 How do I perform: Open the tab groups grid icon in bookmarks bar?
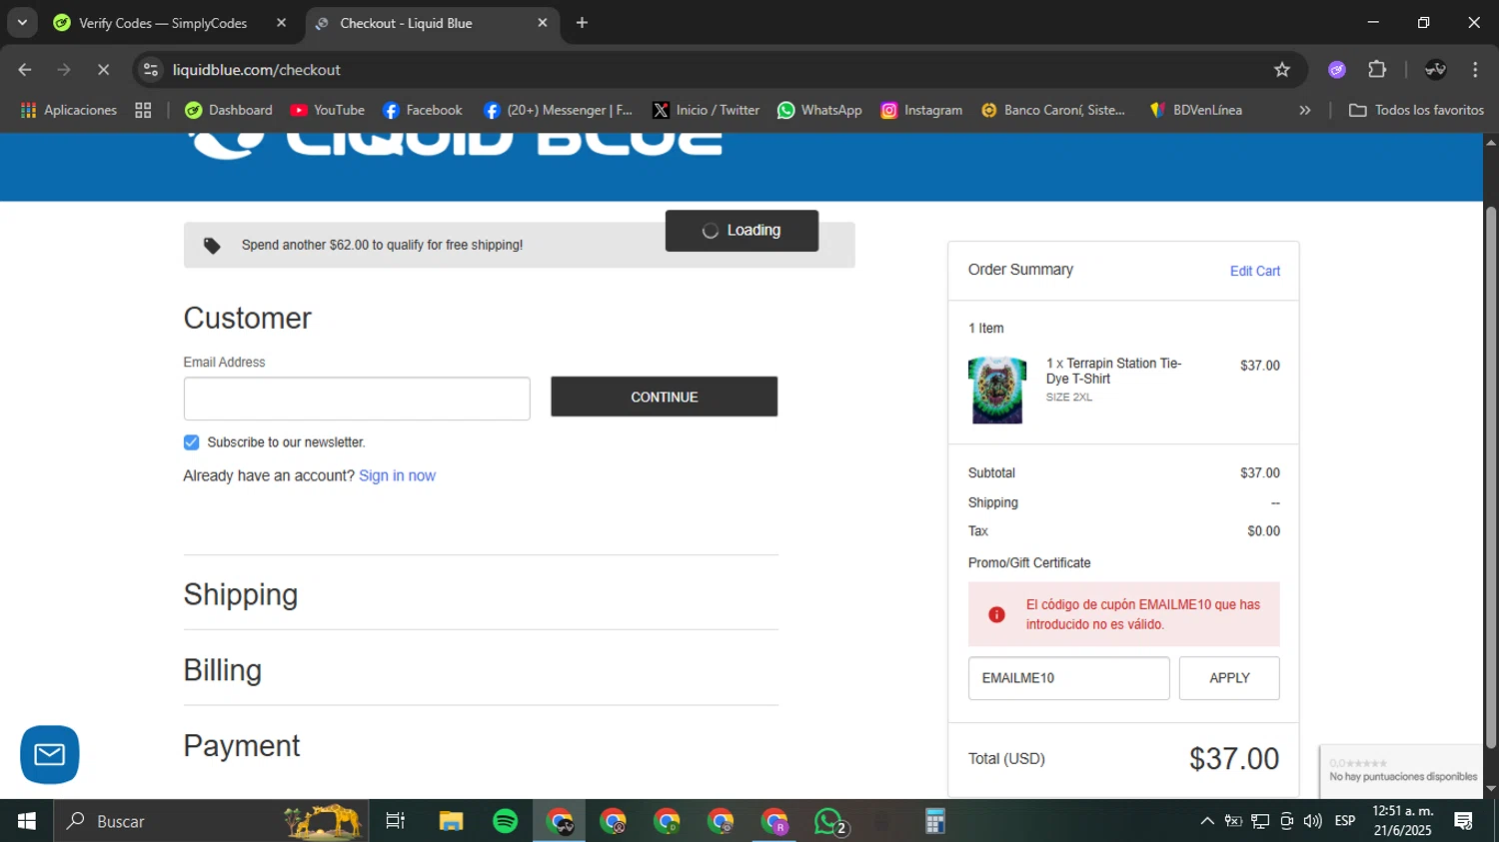(x=143, y=110)
